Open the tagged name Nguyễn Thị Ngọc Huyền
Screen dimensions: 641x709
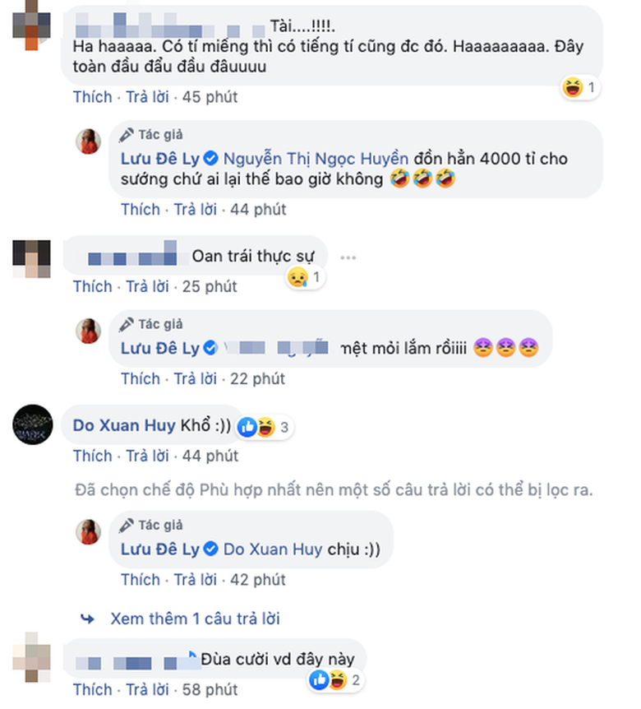[316, 159]
